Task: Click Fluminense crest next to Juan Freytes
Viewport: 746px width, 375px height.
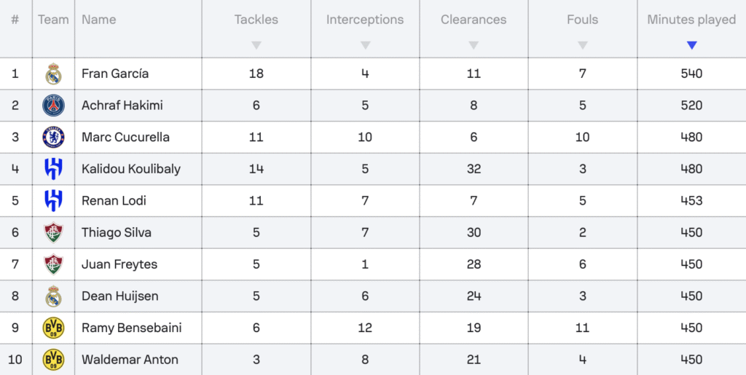Action: pos(53,265)
